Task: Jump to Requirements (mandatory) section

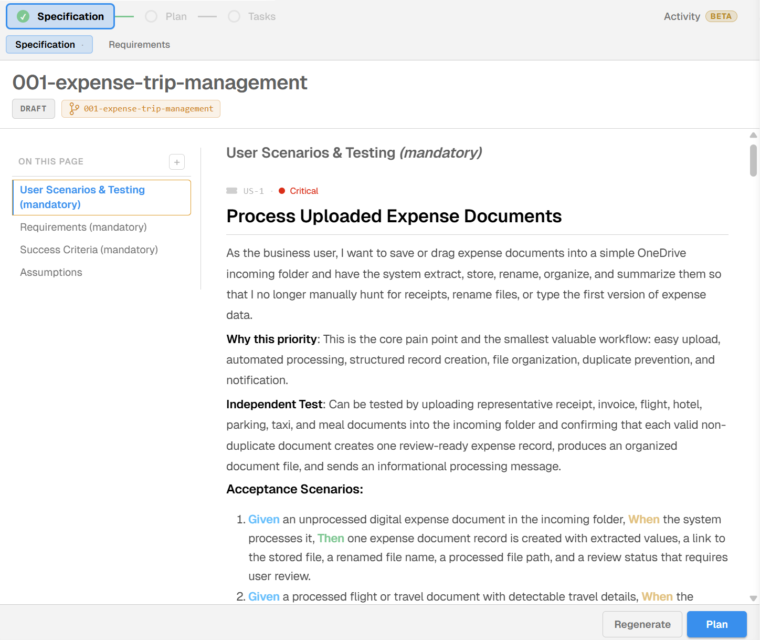Action: [x=83, y=227]
